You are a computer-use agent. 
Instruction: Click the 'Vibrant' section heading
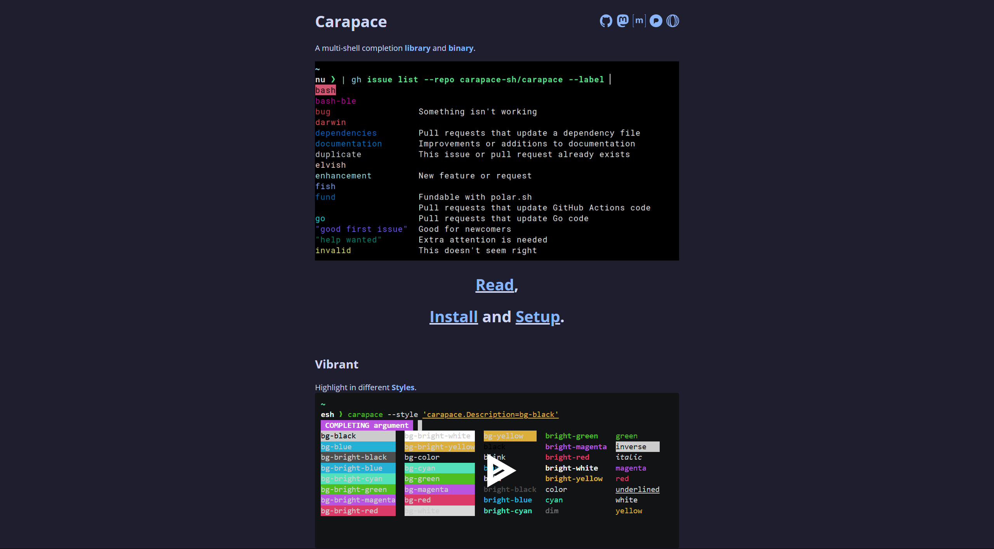click(337, 364)
